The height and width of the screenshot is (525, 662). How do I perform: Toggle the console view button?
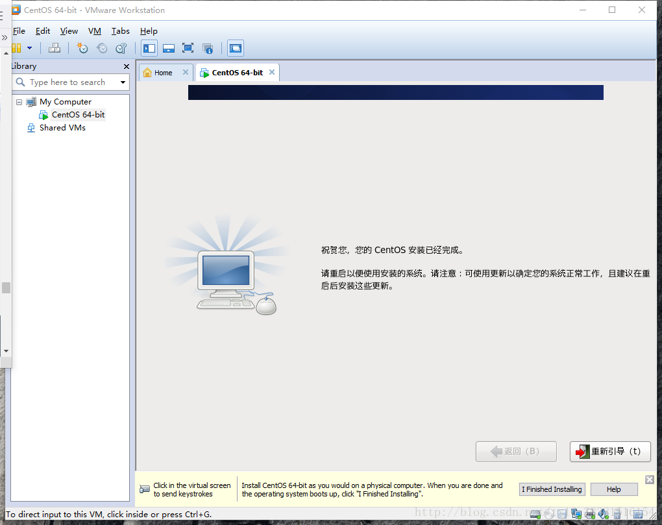[235, 48]
